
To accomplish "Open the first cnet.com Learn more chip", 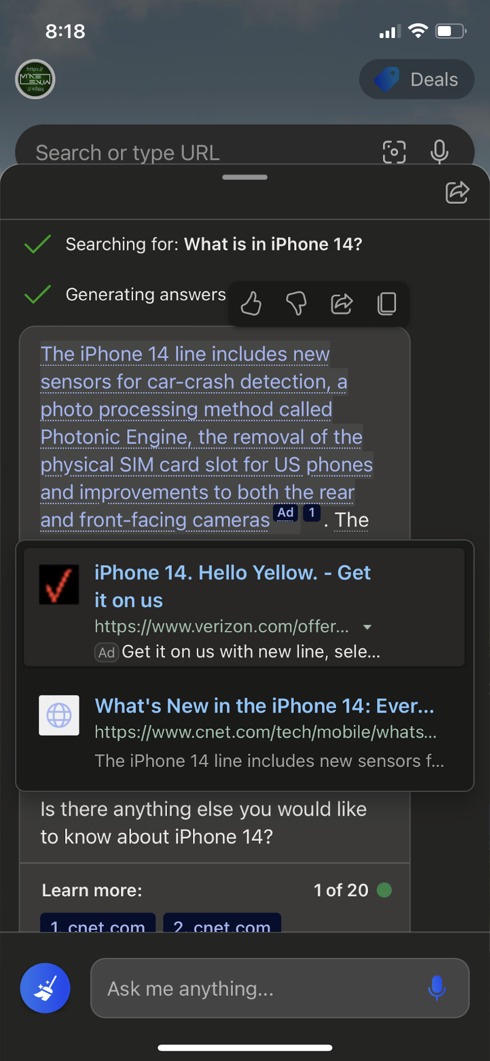I will coord(98,924).
